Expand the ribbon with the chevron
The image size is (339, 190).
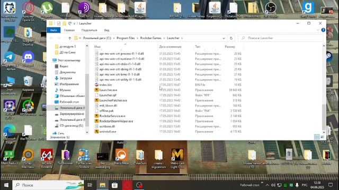[x=318, y=30]
